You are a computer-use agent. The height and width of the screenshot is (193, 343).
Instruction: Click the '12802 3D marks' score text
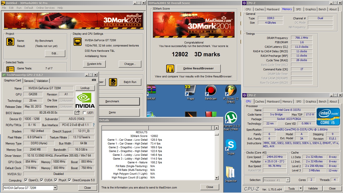tap(196, 54)
